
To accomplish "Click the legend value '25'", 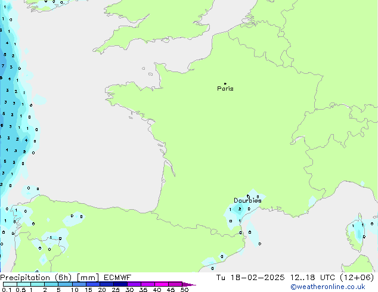I will (116, 290).
